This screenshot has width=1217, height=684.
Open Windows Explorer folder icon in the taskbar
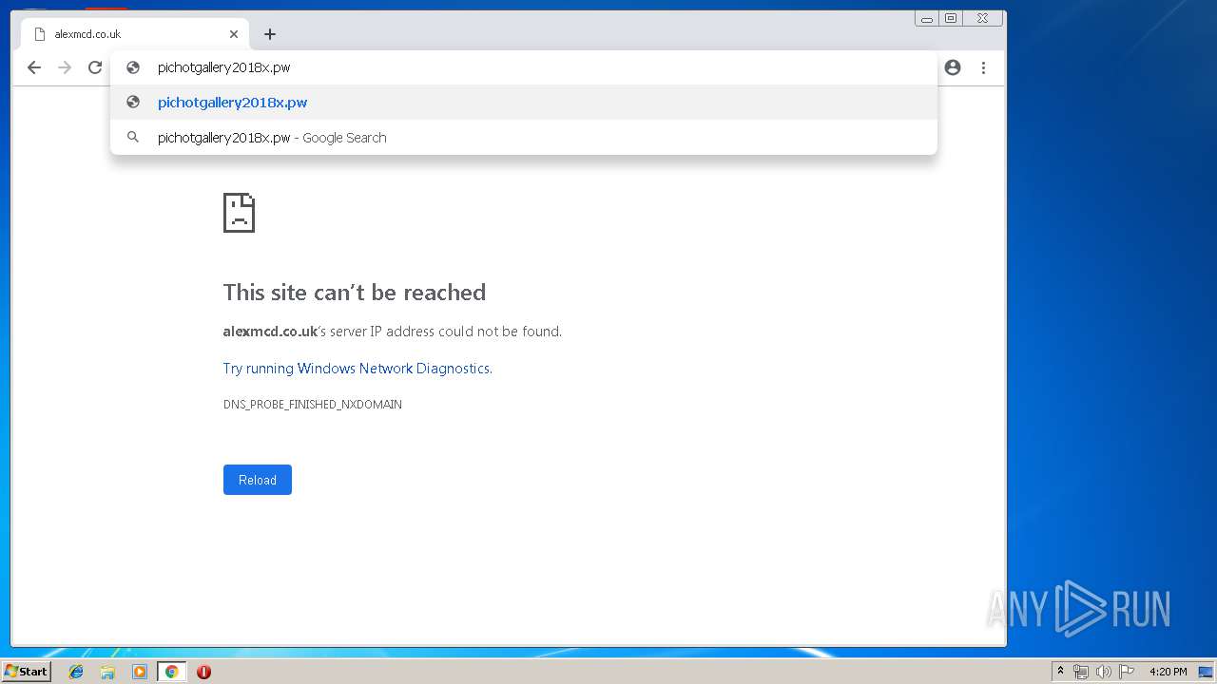(107, 672)
